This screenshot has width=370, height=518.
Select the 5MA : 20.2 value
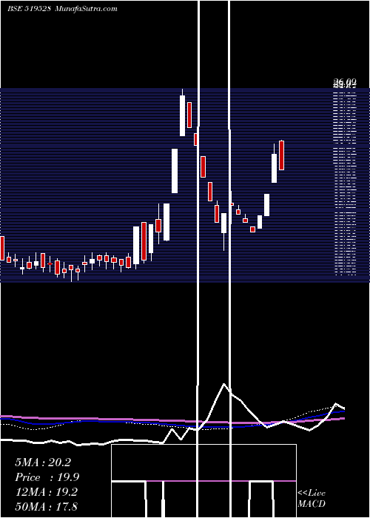point(43,462)
